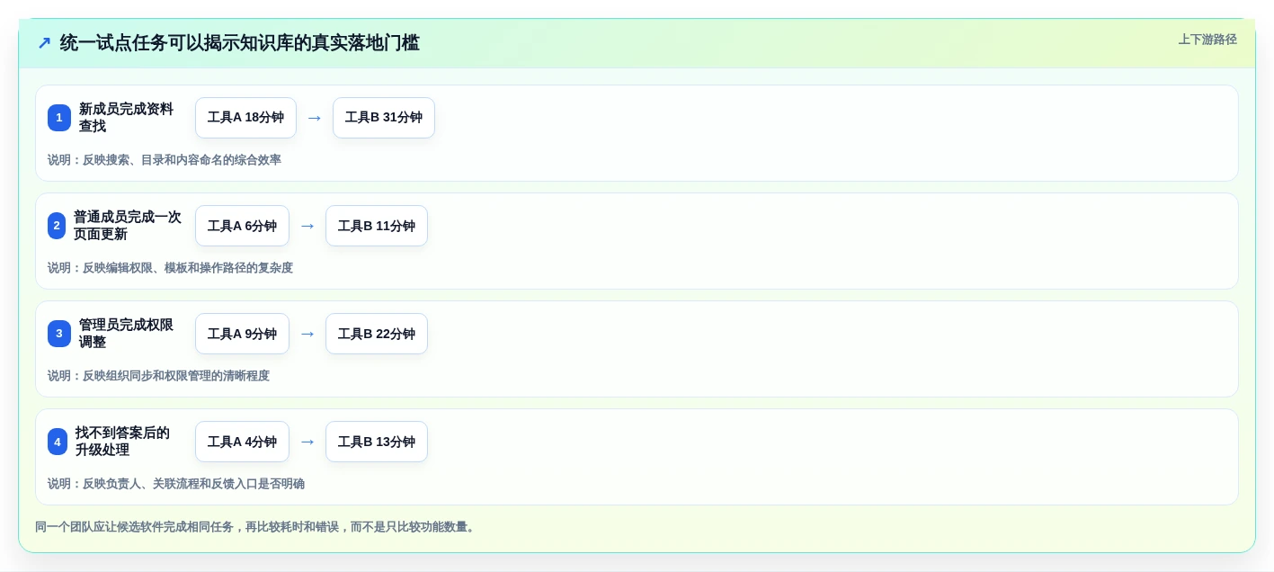The image size is (1274, 572).
Task: Click the 管理员完成权限调整 task title
Action: 126,334
